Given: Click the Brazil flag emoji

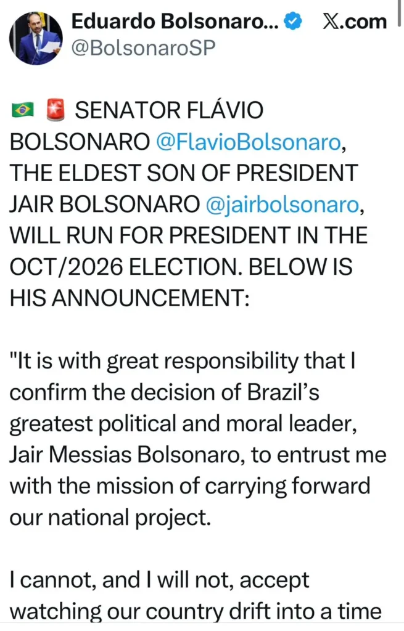Looking at the screenshot, I should tap(22, 109).
